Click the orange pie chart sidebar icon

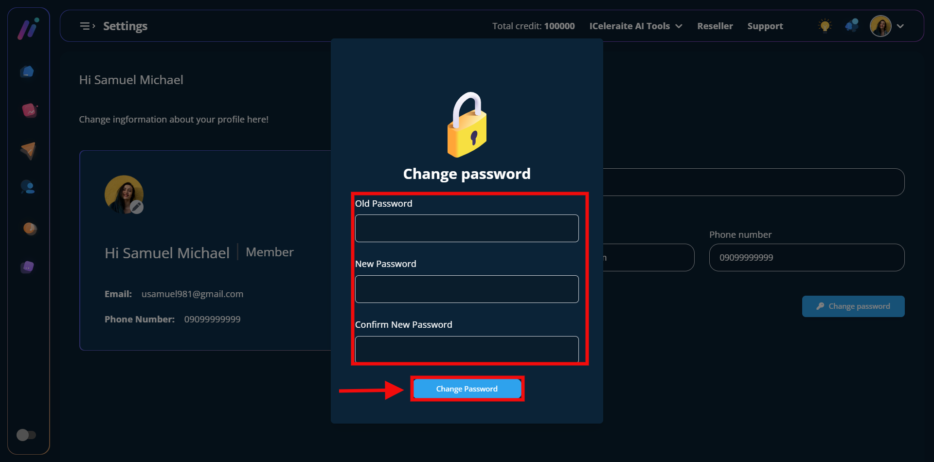pyautogui.click(x=30, y=228)
